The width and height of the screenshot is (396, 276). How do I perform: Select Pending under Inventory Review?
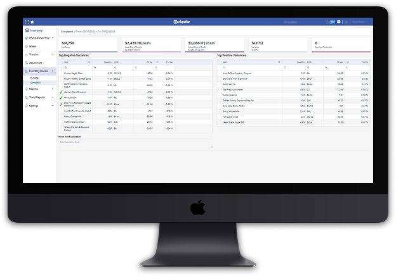(x=34, y=78)
